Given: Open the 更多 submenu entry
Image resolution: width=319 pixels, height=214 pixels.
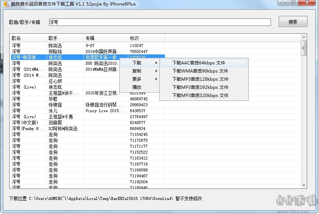Looking at the screenshot, I should pos(139,79).
